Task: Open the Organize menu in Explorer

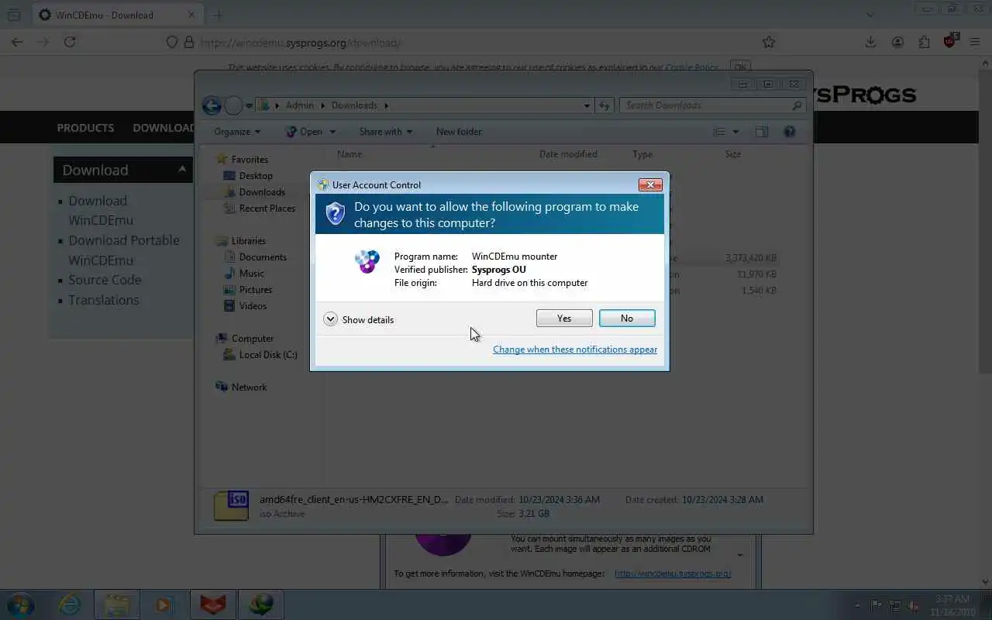Action: click(237, 132)
